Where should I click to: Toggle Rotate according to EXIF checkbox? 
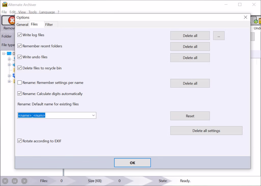coord(20,141)
